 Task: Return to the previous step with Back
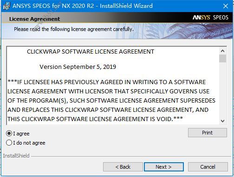pyautogui.click(x=123, y=167)
